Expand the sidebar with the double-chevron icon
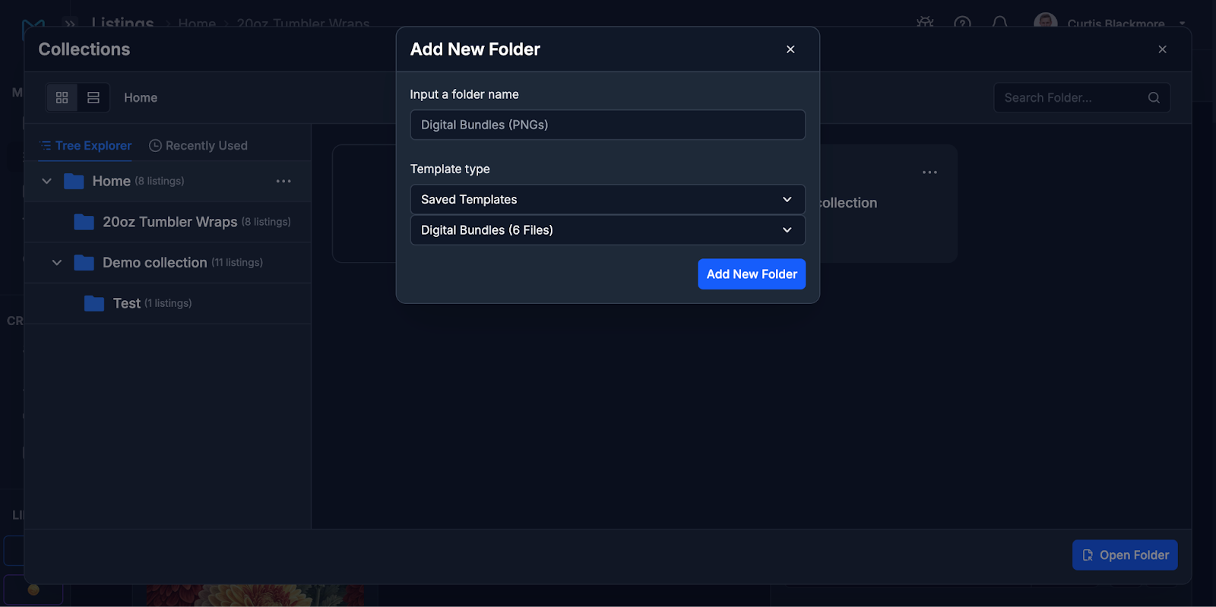This screenshot has width=1216, height=607. (70, 24)
